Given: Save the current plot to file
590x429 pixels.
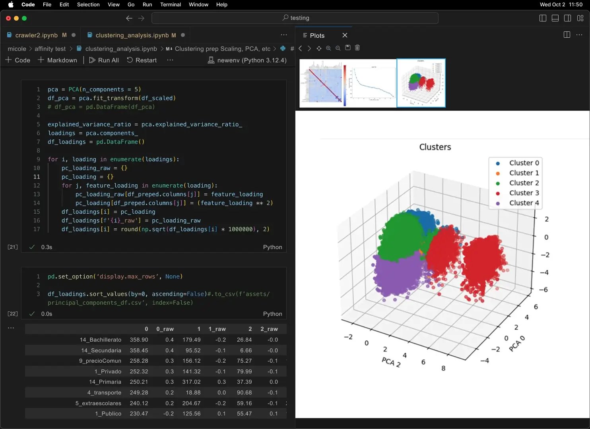Looking at the screenshot, I should coord(348,48).
